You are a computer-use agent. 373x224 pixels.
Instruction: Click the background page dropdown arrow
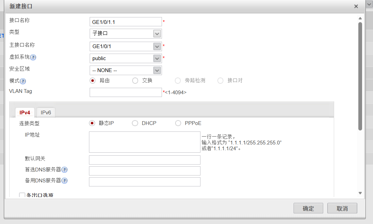tap(369, 4)
